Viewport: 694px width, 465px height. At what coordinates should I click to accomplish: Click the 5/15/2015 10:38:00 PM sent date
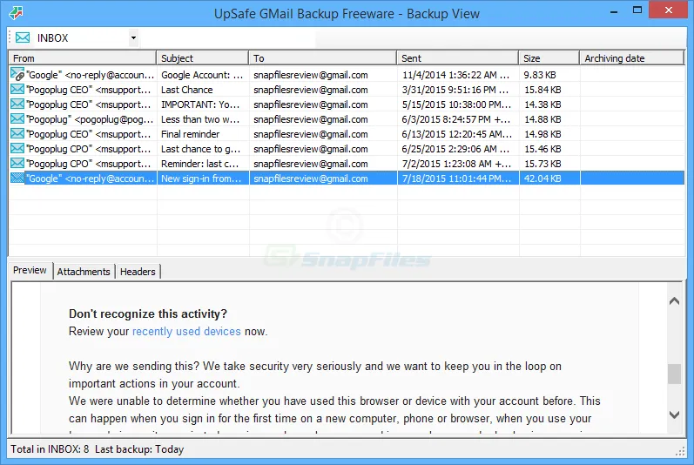click(x=456, y=104)
